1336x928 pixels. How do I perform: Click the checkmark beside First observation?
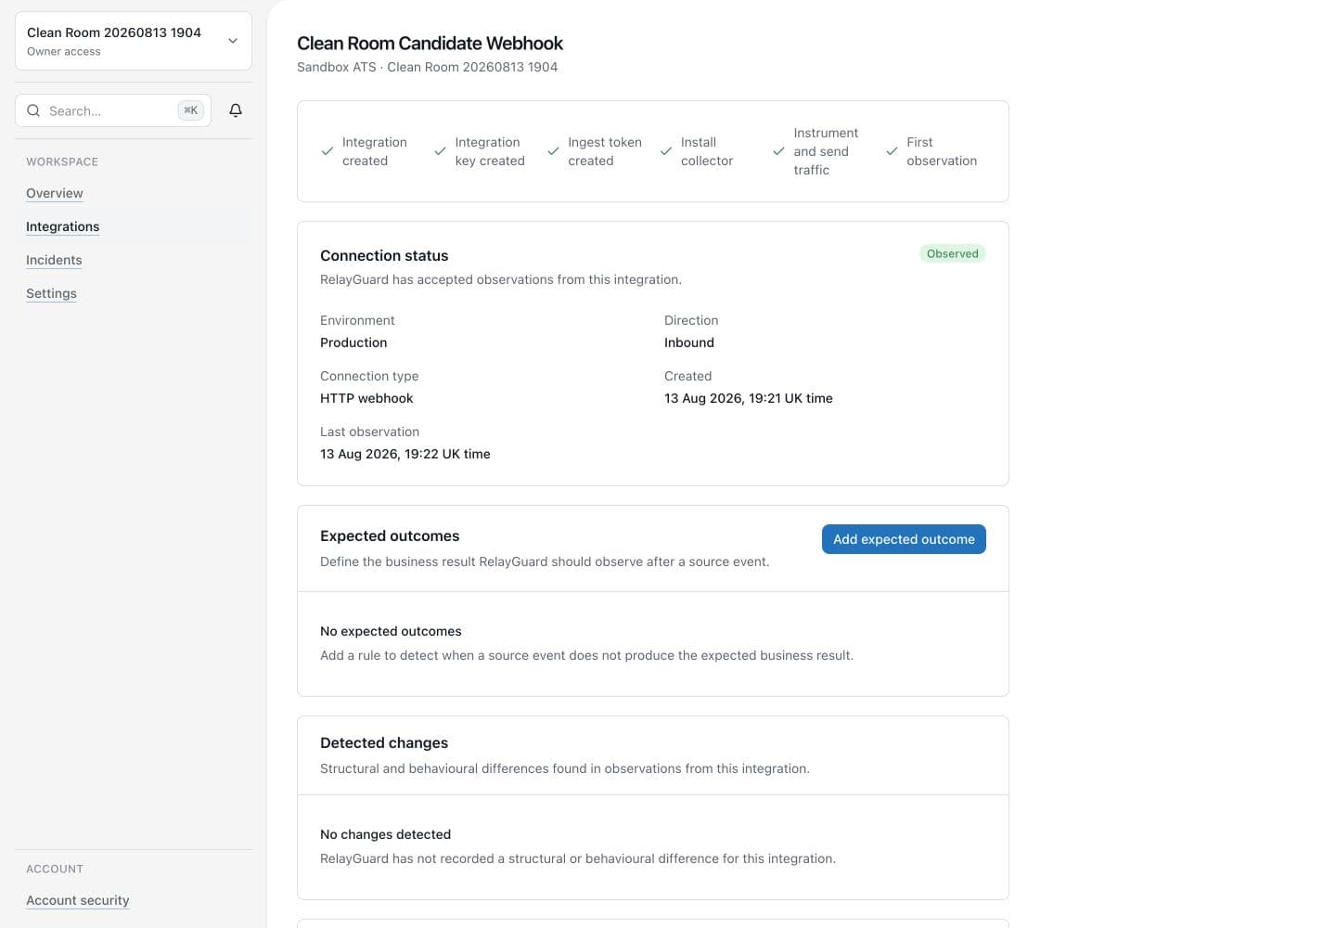[x=892, y=151]
